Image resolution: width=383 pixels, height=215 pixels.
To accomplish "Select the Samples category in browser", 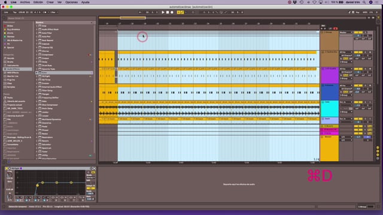I will click(11, 87).
